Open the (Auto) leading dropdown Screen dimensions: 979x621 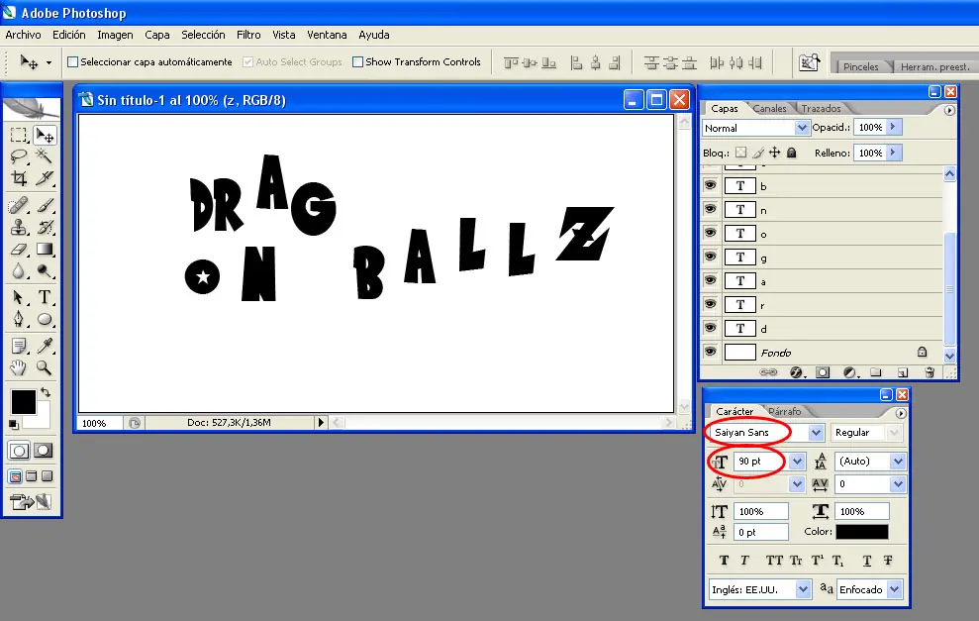pyautogui.click(x=897, y=462)
